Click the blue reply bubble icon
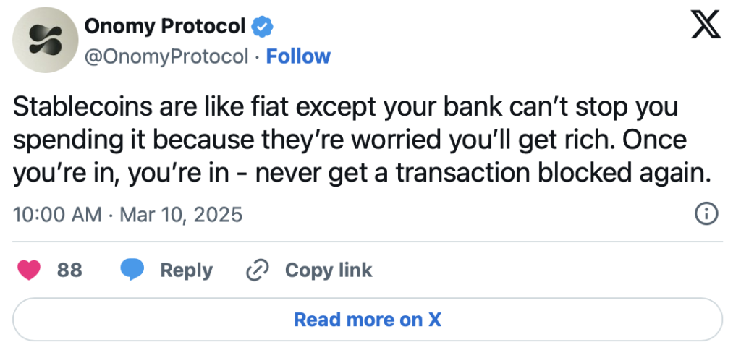The width and height of the screenshot is (741, 358). pos(132,270)
